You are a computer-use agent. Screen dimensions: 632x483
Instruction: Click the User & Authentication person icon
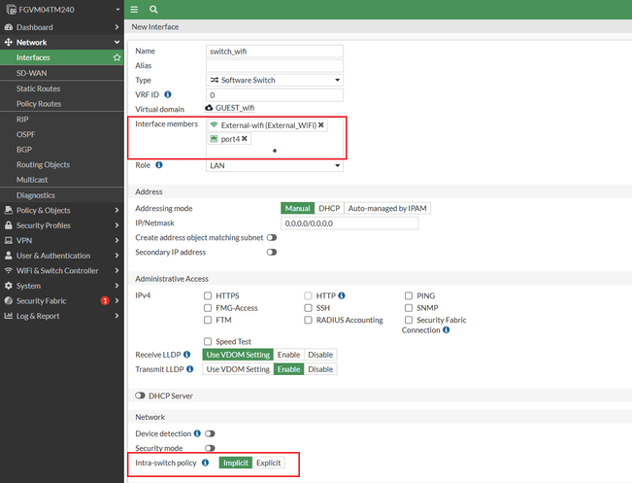(9, 256)
